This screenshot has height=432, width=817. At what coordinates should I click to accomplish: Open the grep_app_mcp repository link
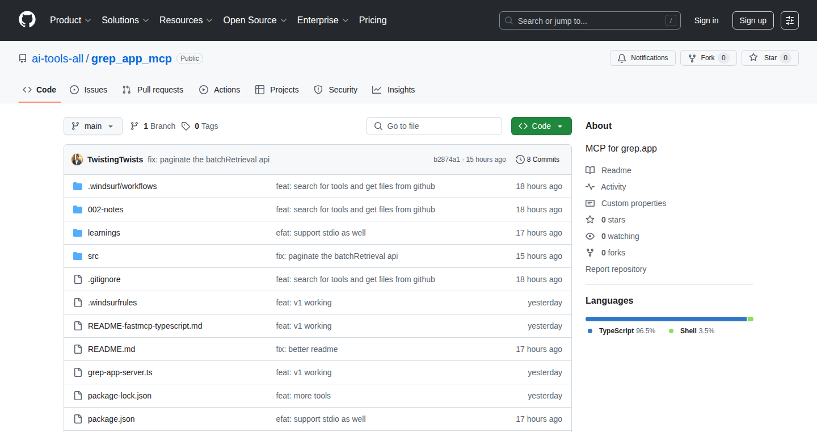coord(132,58)
